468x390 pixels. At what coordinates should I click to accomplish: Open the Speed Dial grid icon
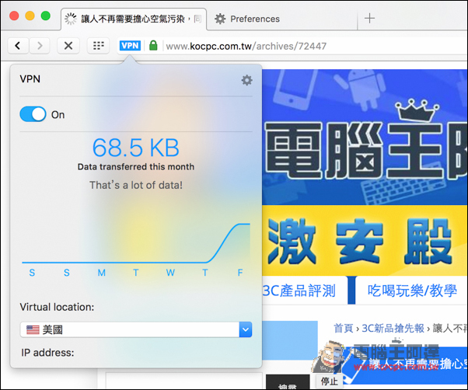point(98,46)
